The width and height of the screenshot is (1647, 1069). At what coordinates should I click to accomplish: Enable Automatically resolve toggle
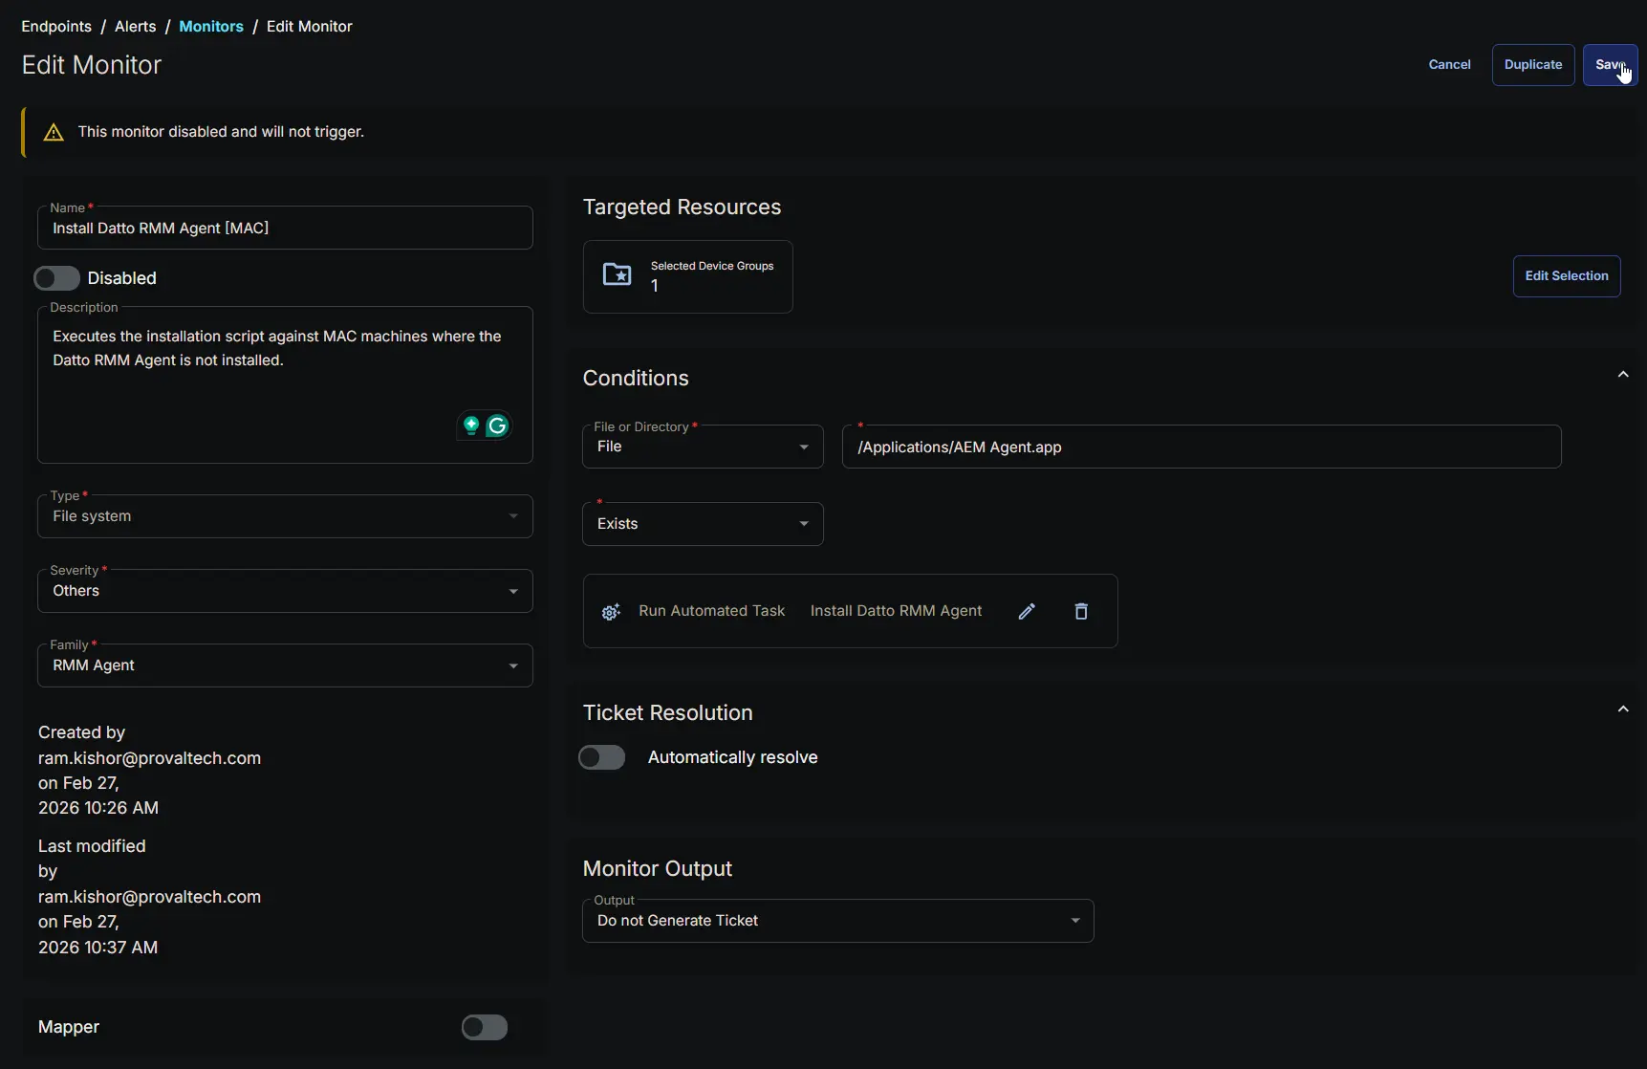point(602,757)
